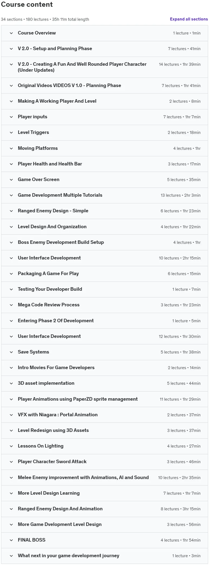This screenshot has width=210, height=565.
Task: Open Intro Movies For Game Developers section
Action: coord(105,368)
